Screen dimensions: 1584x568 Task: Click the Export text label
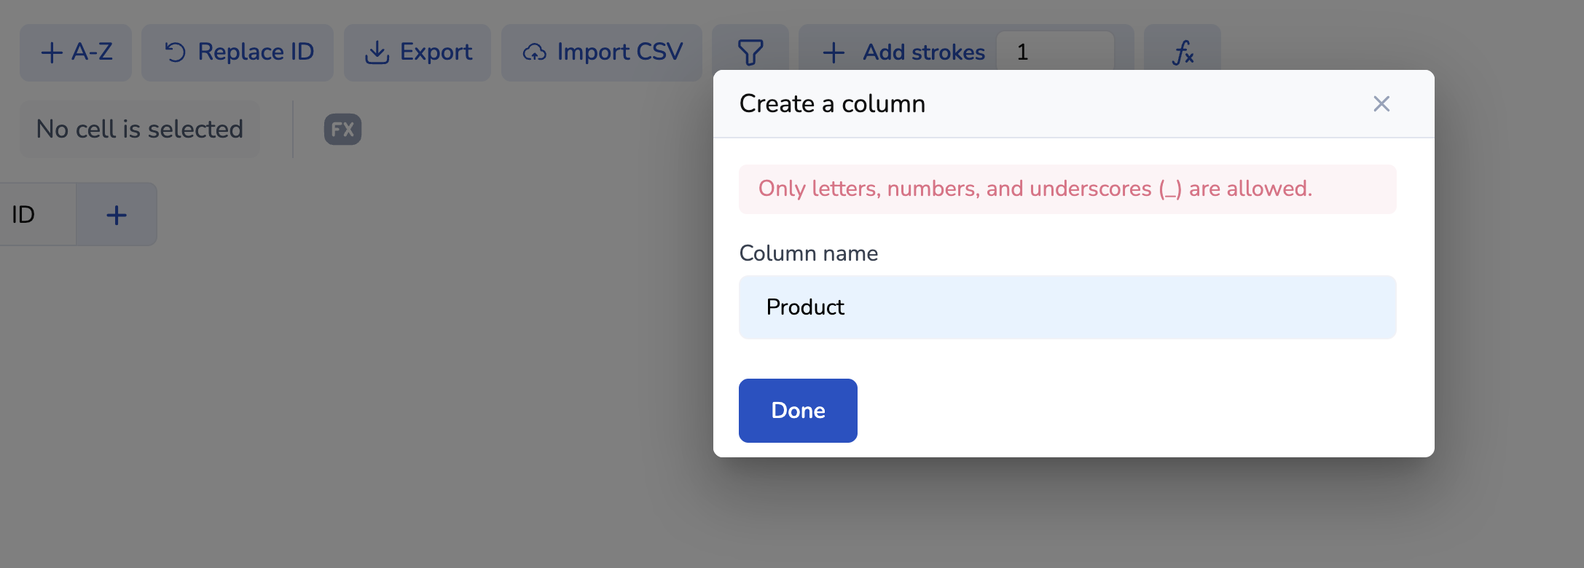pos(436,52)
